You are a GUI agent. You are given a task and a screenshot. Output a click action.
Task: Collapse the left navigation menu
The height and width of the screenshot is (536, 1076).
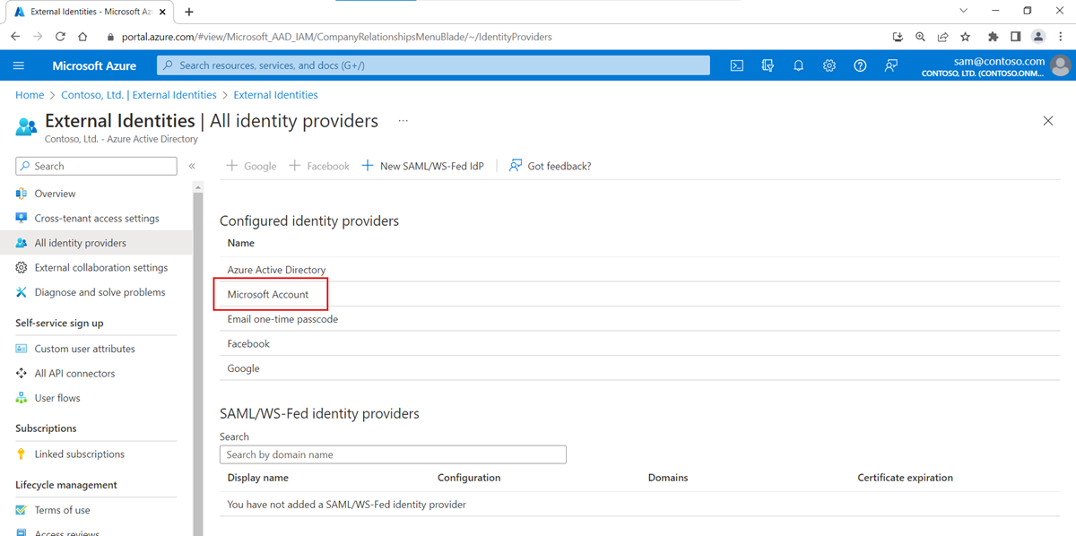tap(192, 167)
